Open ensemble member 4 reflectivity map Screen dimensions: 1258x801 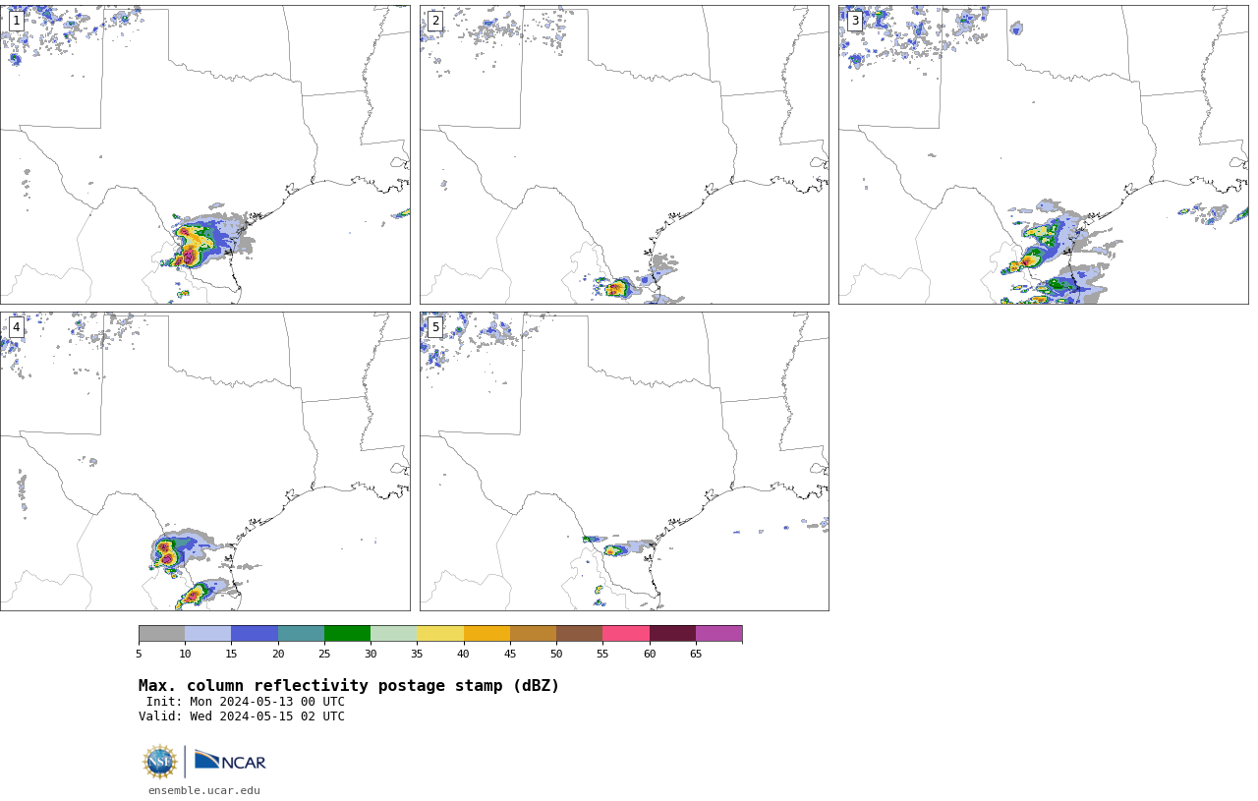tap(204, 461)
